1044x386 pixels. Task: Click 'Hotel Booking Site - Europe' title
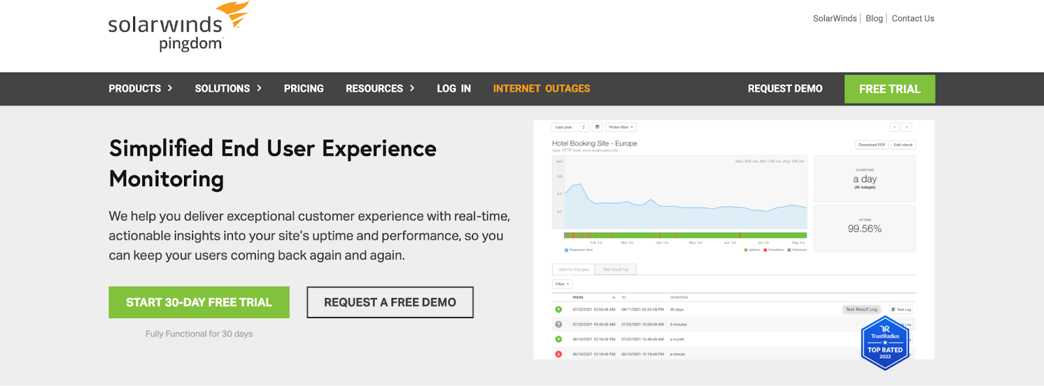tap(594, 143)
